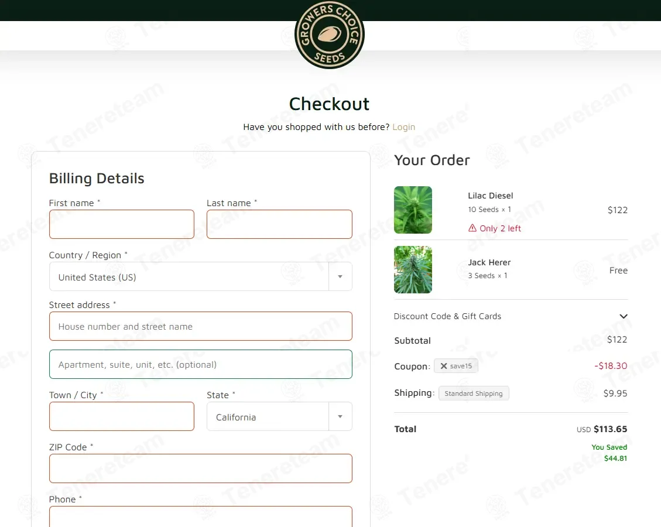Remove the save15 coupon via X icon
661x527 pixels.
tap(443, 366)
